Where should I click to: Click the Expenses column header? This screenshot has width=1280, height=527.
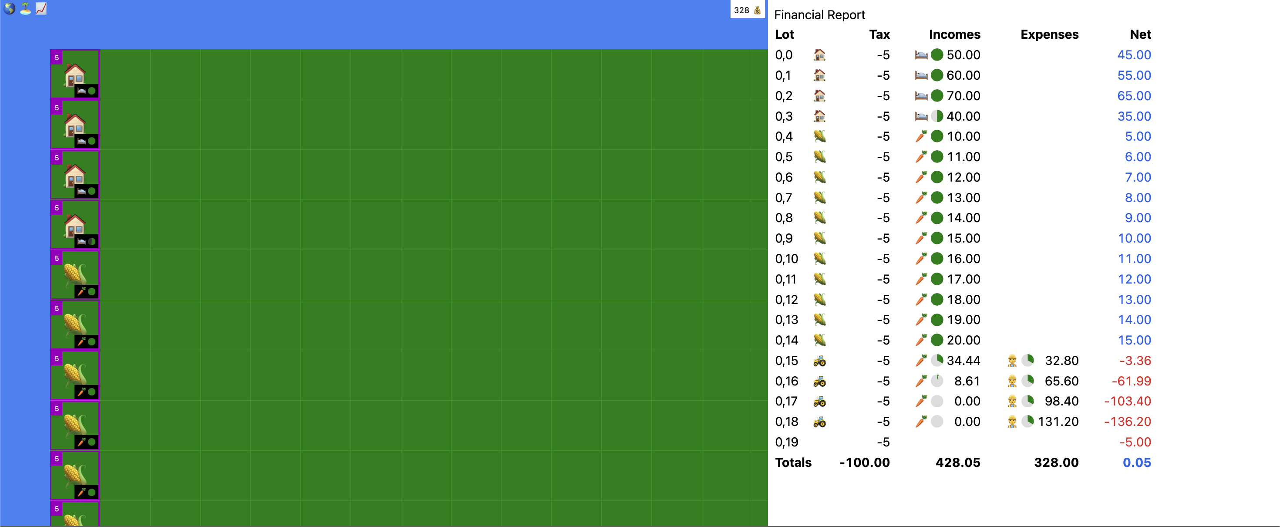click(1049, 35)
